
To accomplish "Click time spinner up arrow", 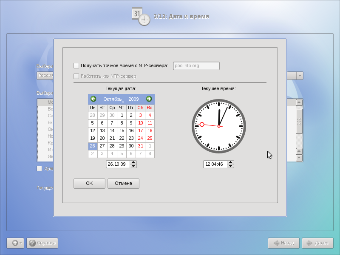I will pos(230,162).
